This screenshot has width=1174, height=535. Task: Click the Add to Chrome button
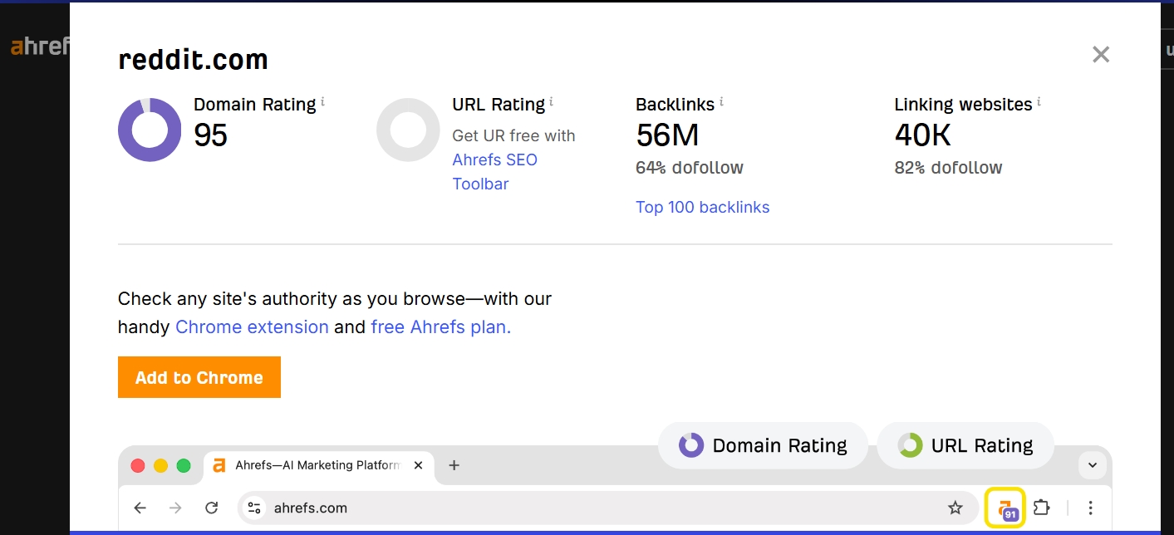199,377
